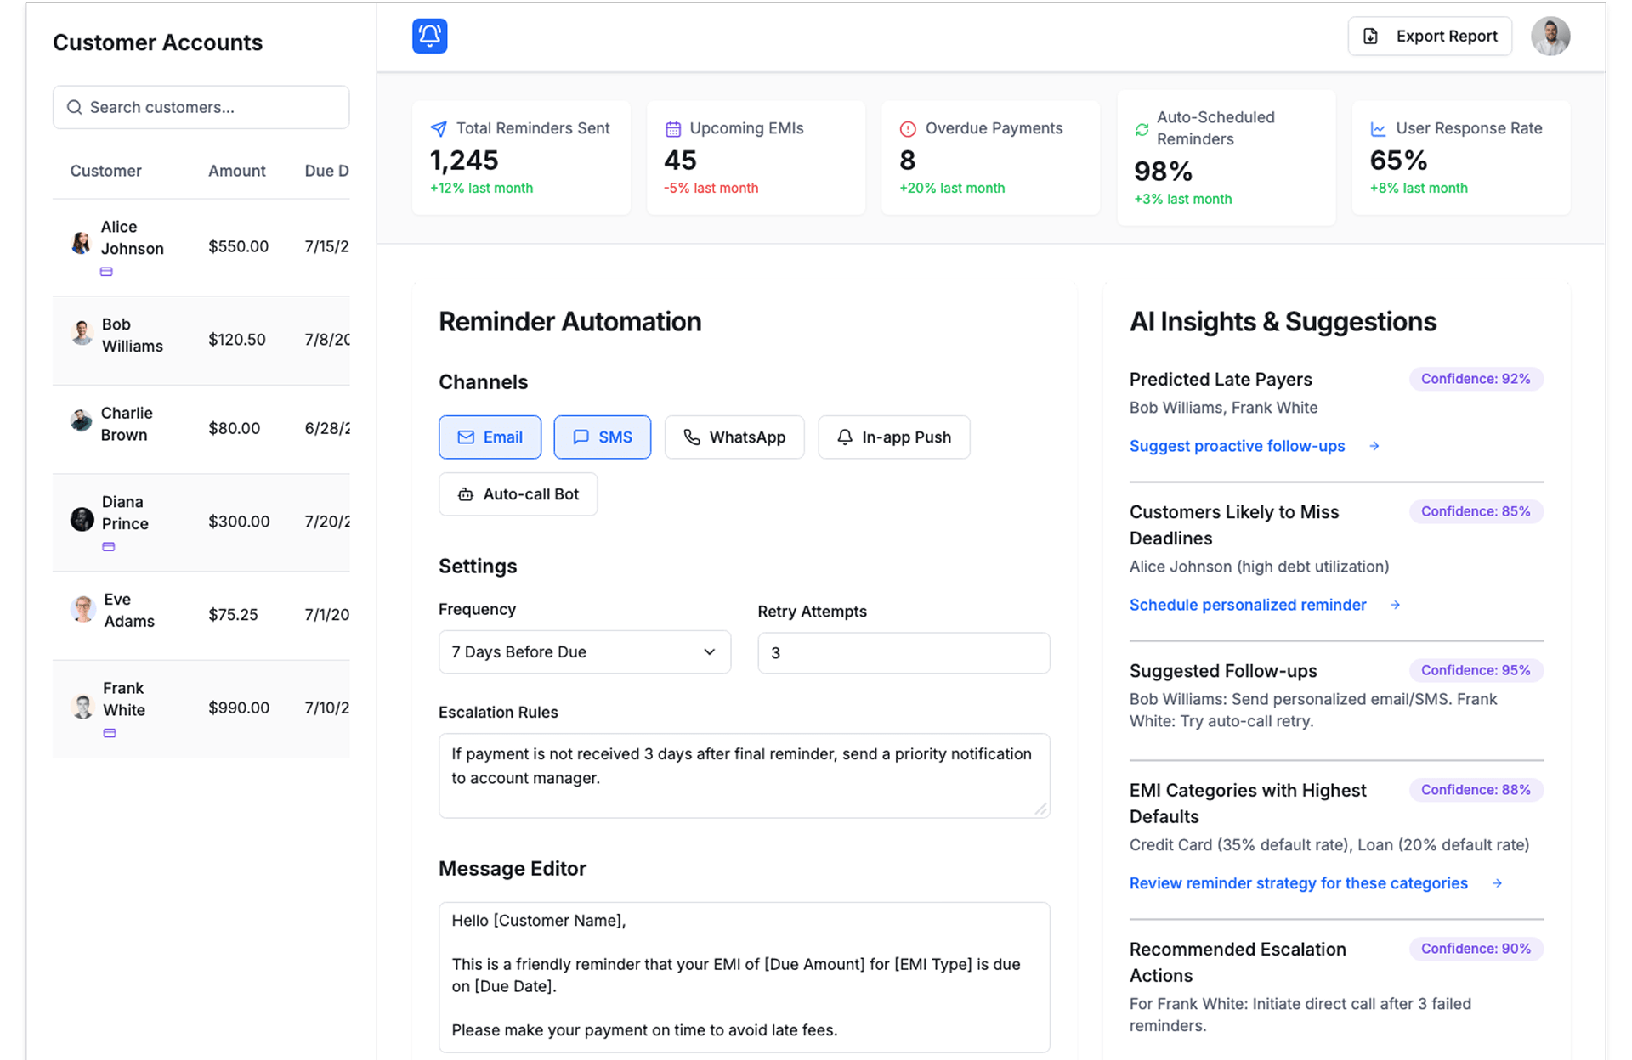
Task: Click the blue bell logo icon
Action: [429, 36]
